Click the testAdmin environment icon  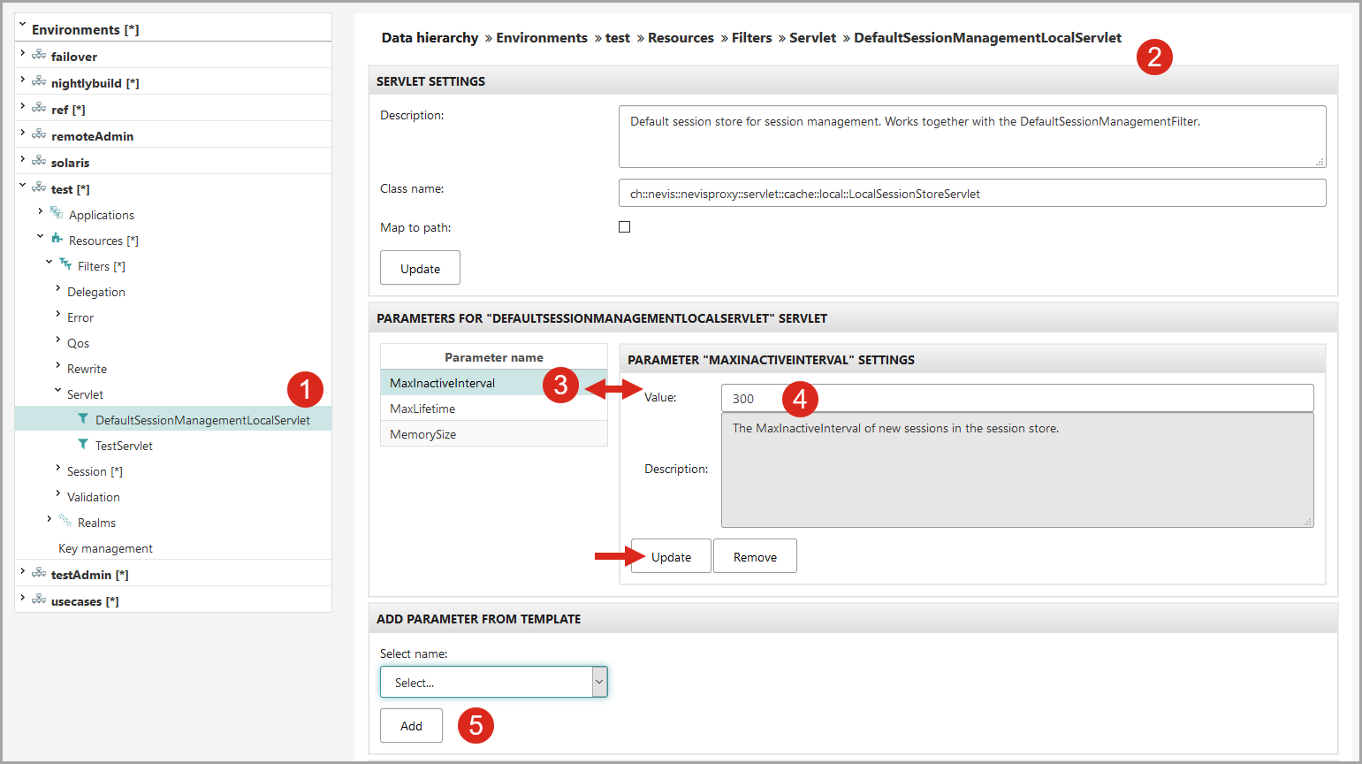[39, 573]
